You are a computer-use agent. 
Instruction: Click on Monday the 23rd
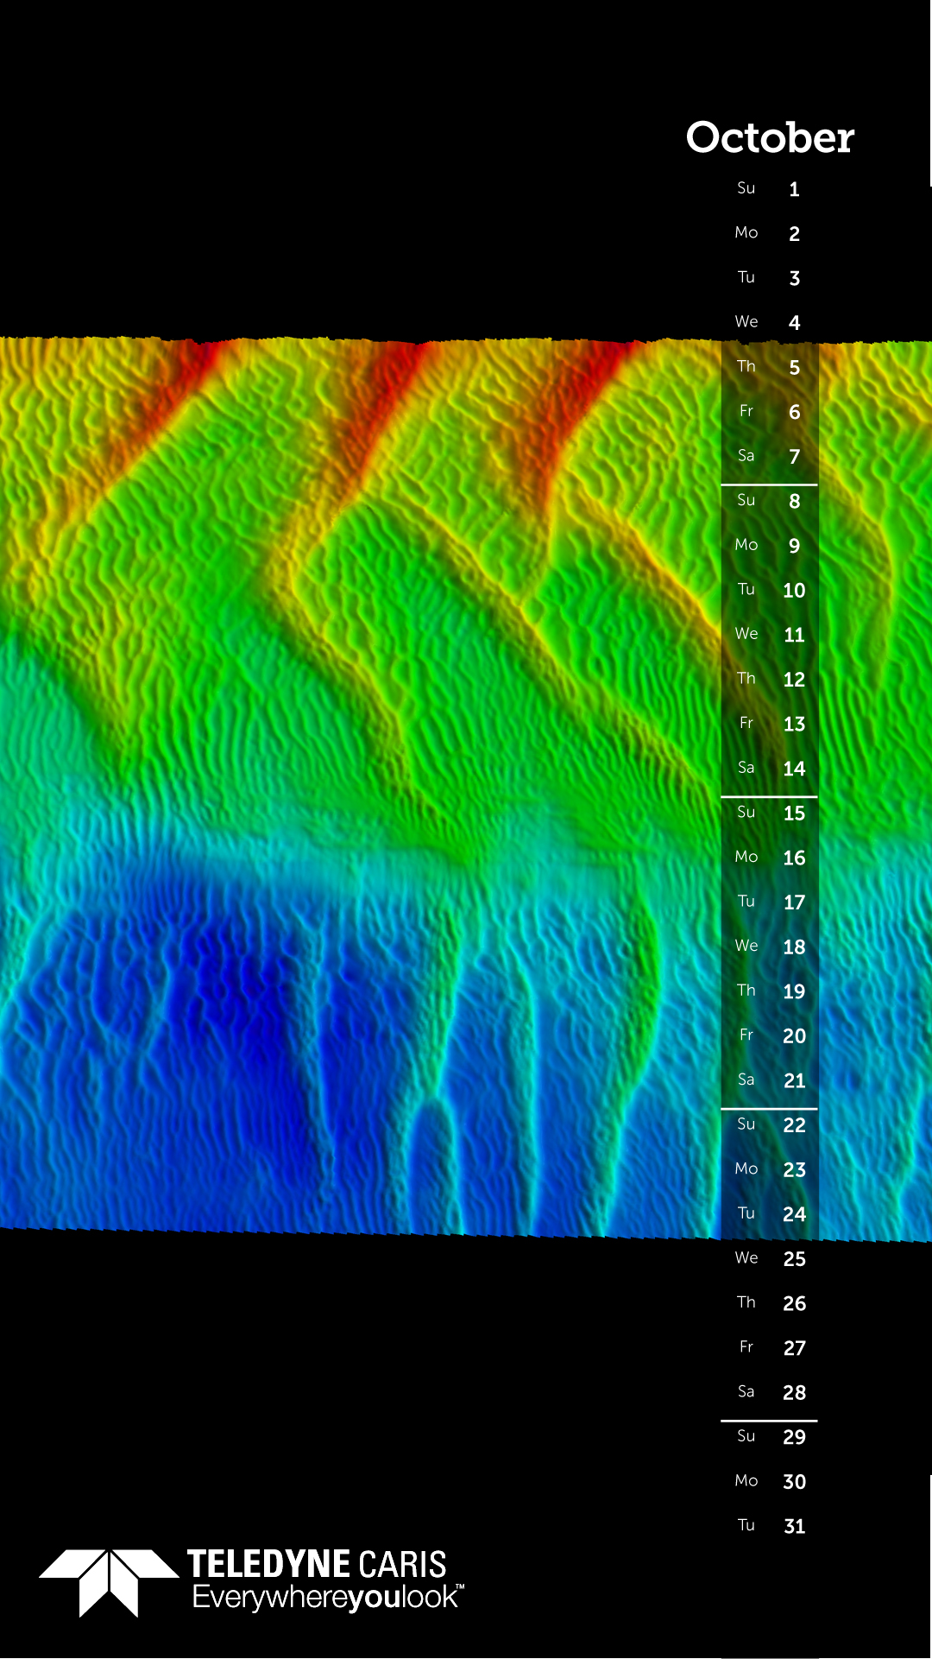pos(794,1170)
